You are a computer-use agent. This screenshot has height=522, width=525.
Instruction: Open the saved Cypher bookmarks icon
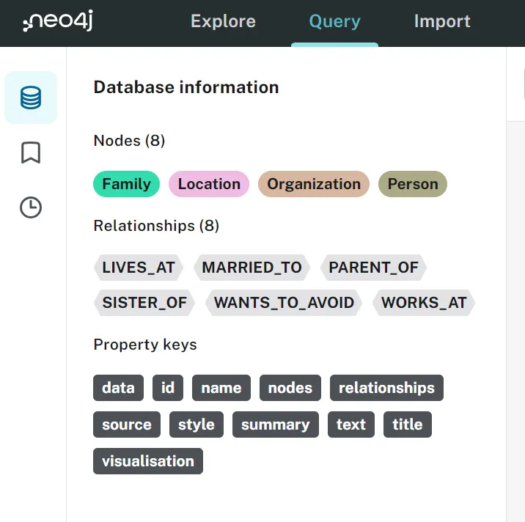click(31, 152)
